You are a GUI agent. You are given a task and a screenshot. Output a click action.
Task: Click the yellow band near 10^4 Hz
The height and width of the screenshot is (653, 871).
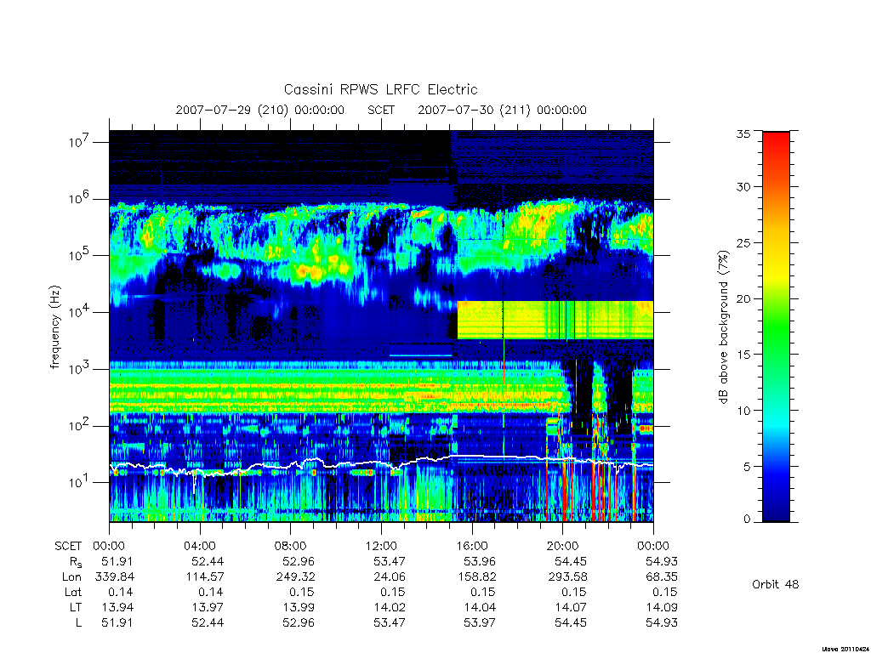tap(555, 321)
